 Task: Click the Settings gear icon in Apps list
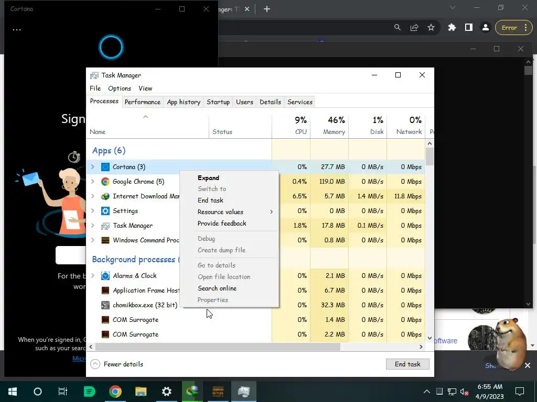[105, 211]
